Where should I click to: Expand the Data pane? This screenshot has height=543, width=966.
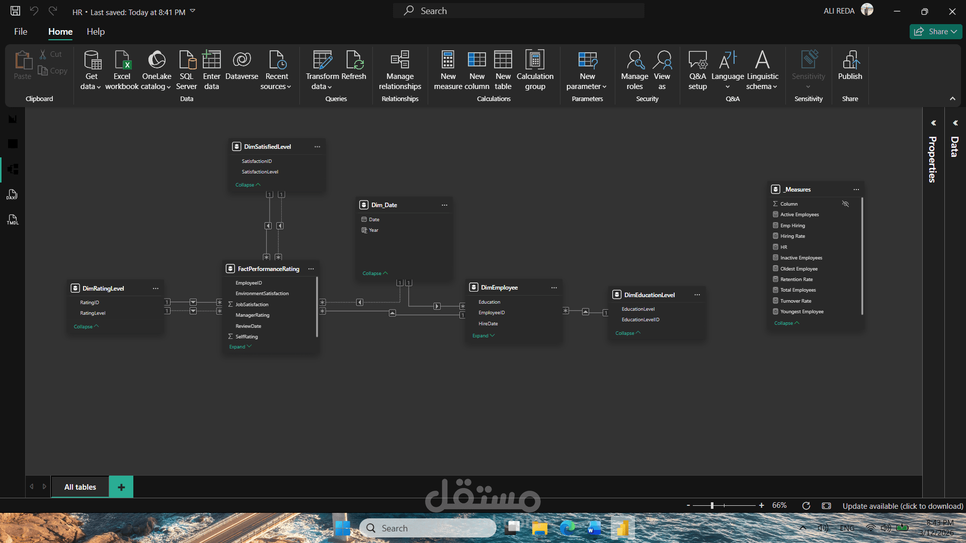(955, 123)
